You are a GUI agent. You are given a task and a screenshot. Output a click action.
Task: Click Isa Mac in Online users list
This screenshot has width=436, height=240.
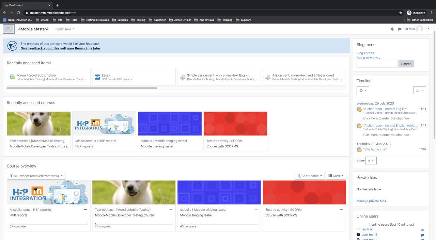367,229
